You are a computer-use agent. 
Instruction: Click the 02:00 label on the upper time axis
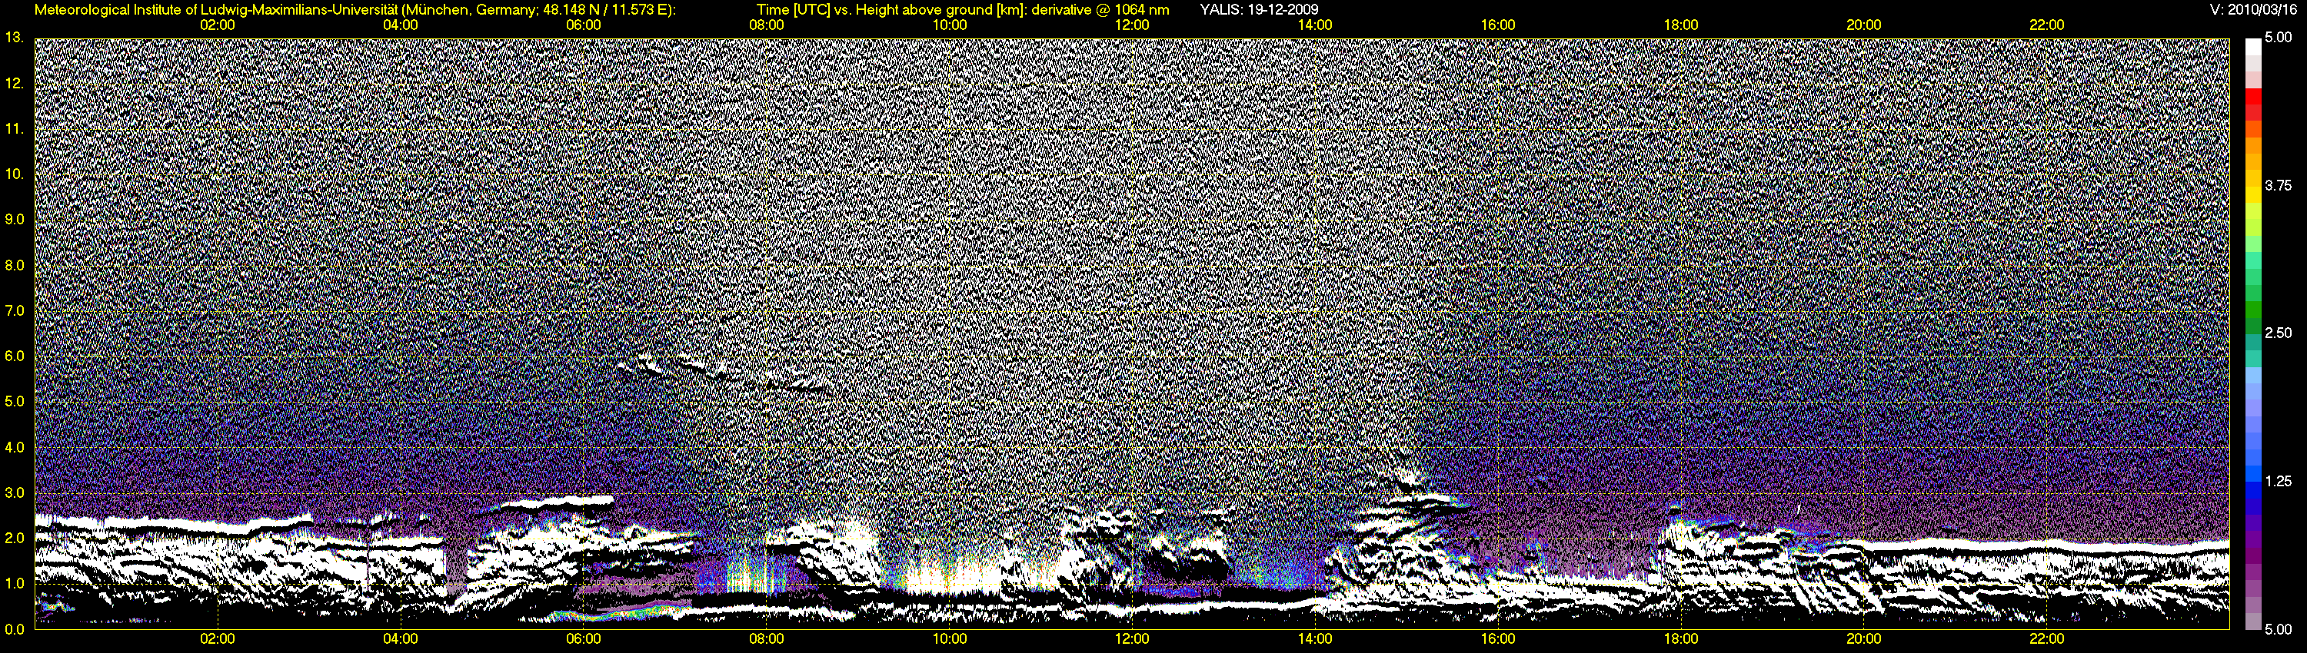coord(218,25)
